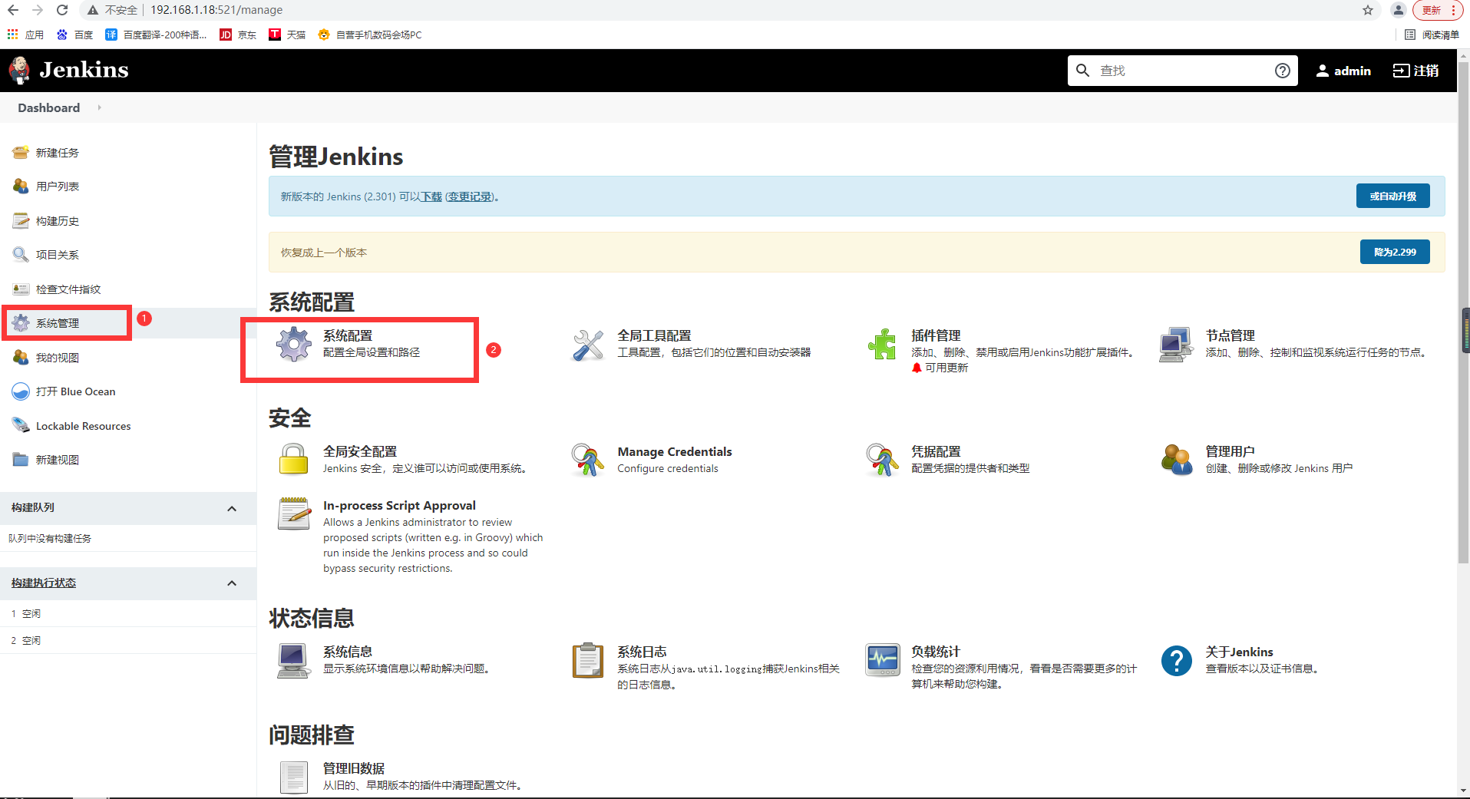Open 管理用户 people icon
The width and height of the screenshot is (1470, 799).
pyautogui.click(x=1176, y=459)
